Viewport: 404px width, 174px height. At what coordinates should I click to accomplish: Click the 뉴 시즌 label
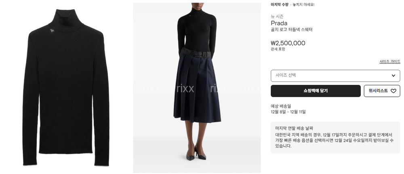click(277, 17)
